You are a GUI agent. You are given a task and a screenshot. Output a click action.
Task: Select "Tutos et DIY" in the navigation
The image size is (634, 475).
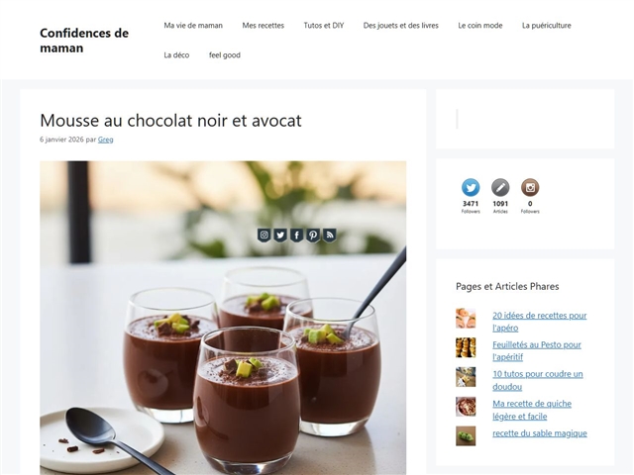(x=324, y=26)
